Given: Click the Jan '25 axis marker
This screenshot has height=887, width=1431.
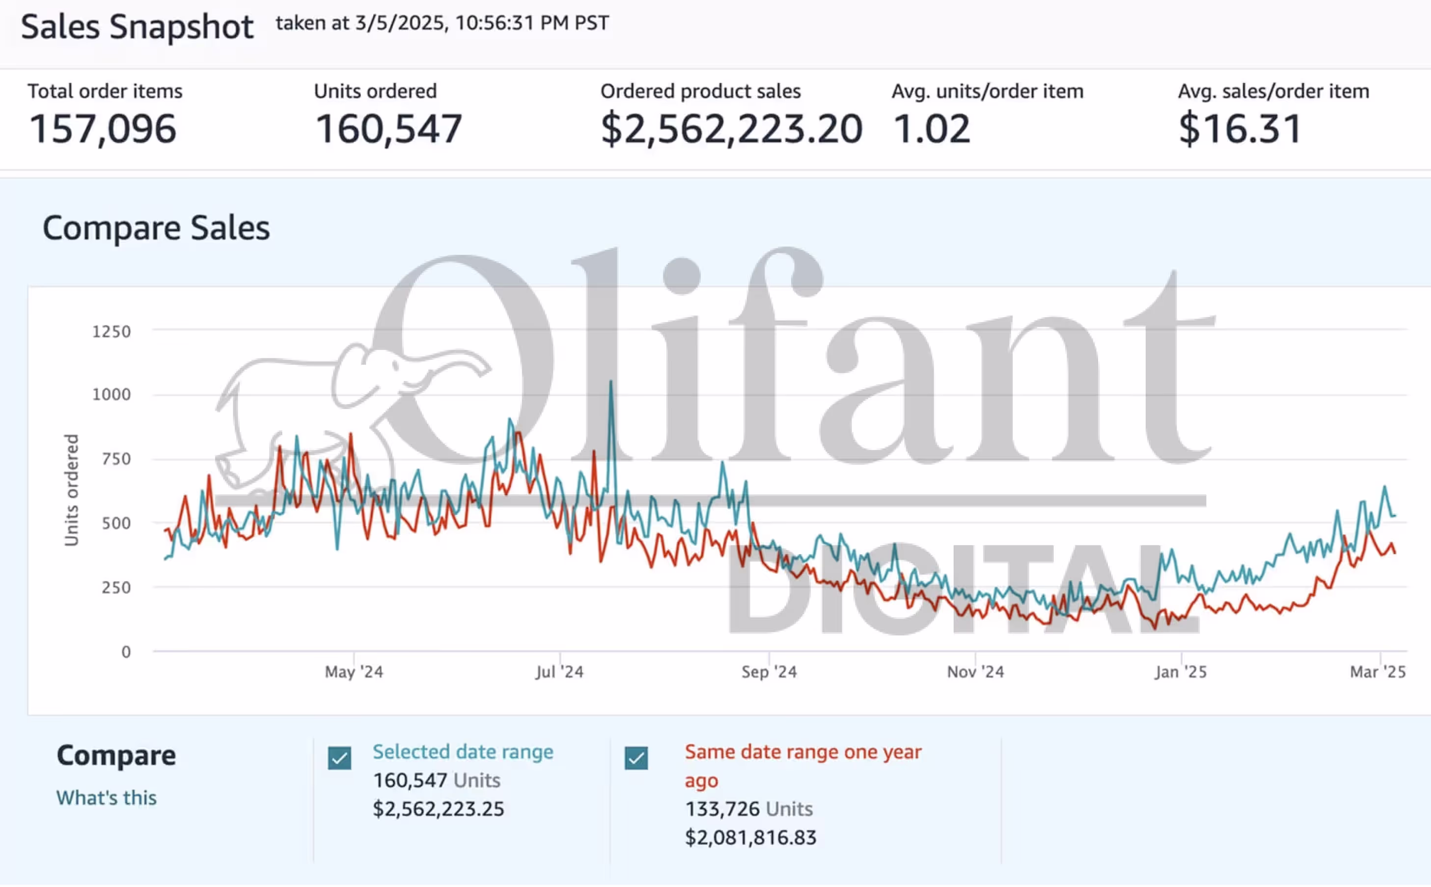Looking at the screenshot, I should 1181,672.
